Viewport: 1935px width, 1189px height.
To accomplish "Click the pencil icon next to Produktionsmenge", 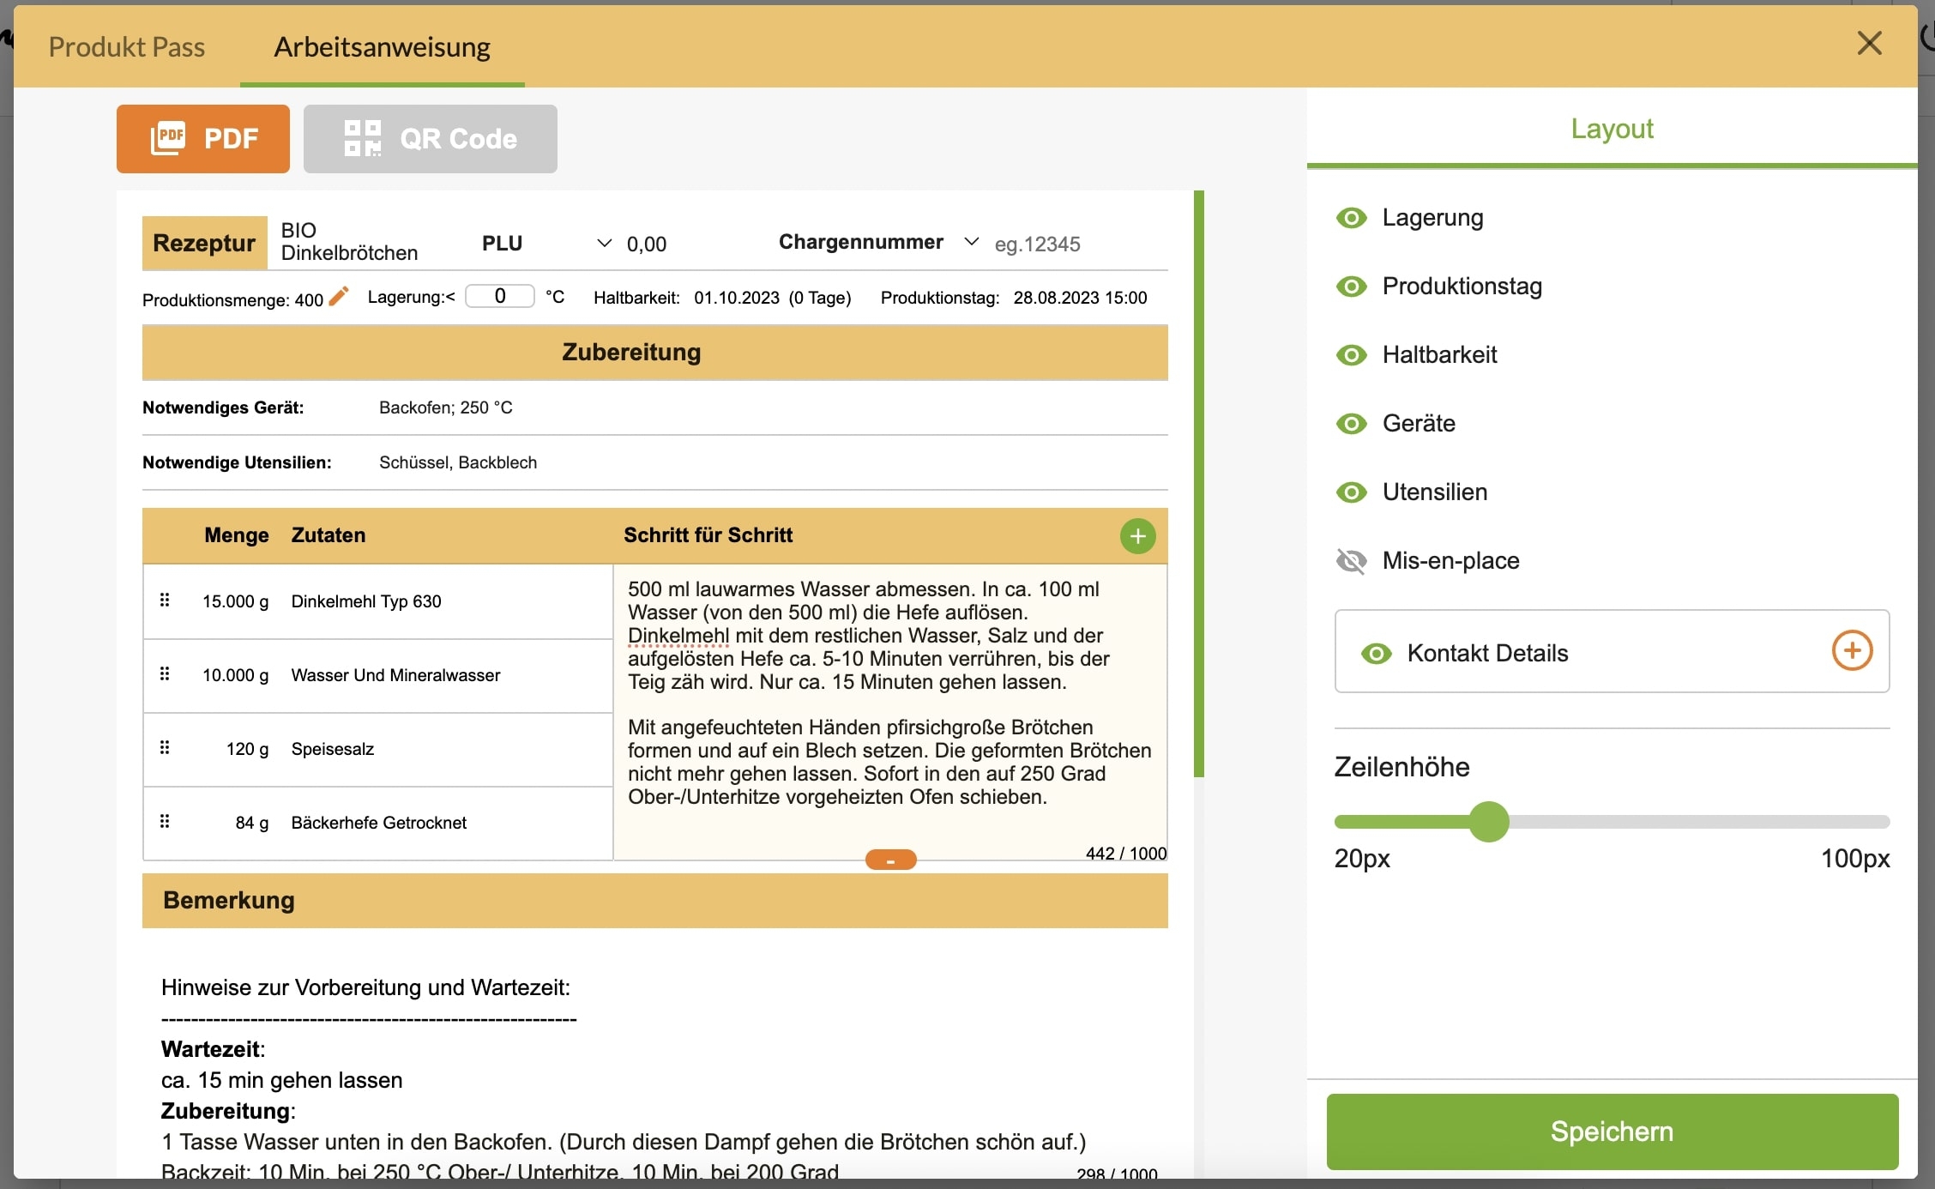I will coord(339,296).
